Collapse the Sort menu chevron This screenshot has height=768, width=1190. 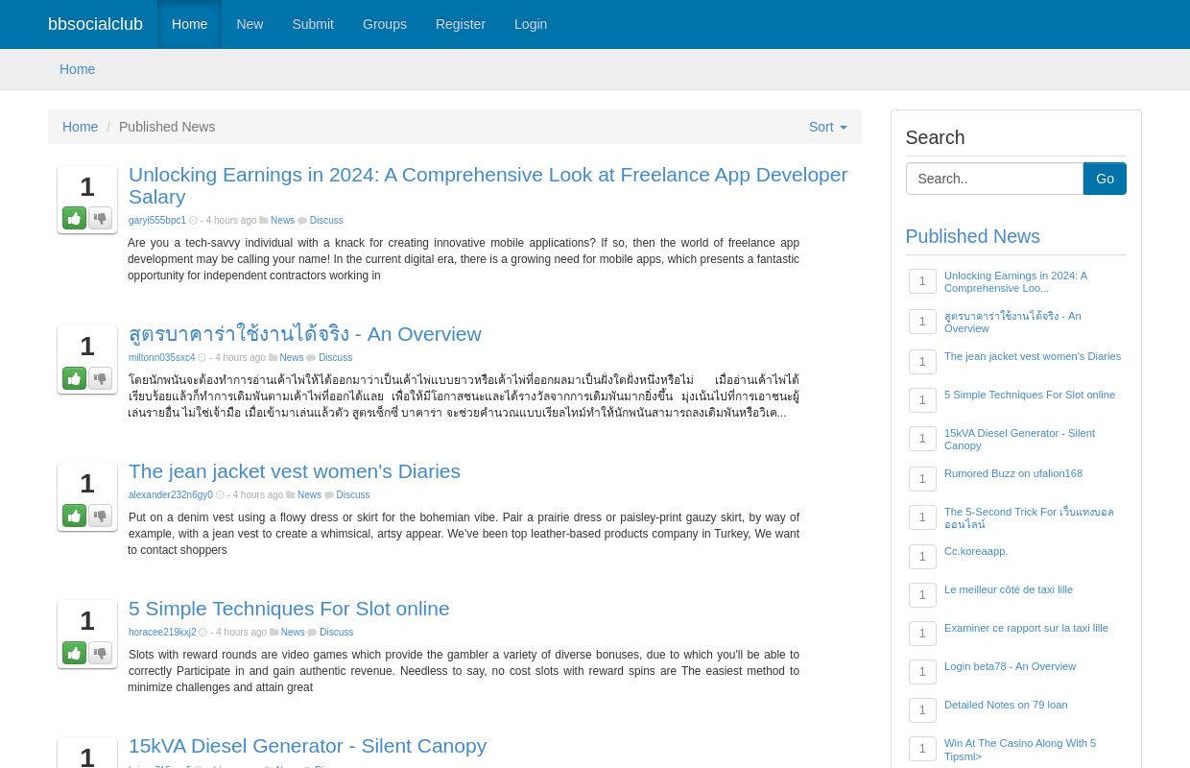point(842,127)
